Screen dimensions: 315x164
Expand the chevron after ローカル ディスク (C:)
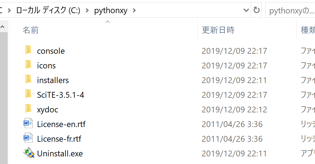tap(87, 10)
